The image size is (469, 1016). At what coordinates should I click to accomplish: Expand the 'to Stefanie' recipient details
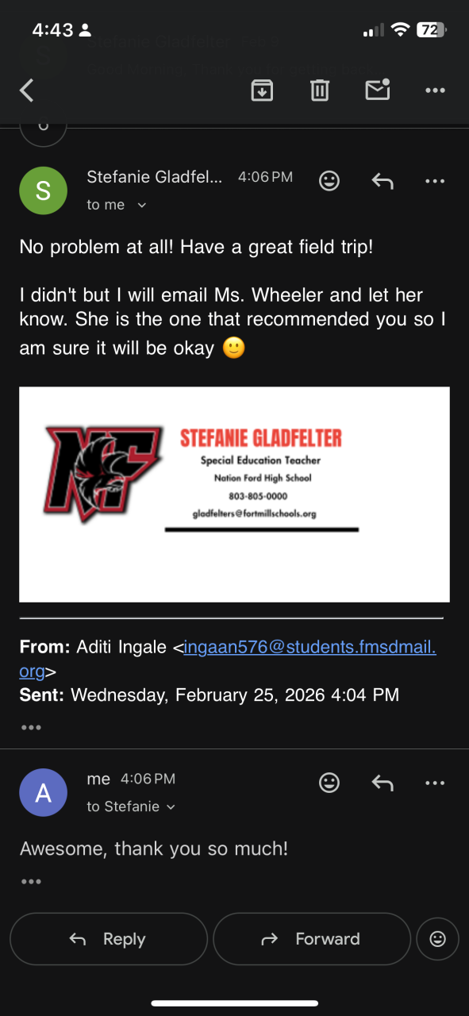click(131, 806)
